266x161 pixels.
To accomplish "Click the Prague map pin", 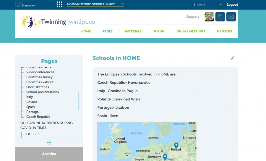I will click(165, 157).
